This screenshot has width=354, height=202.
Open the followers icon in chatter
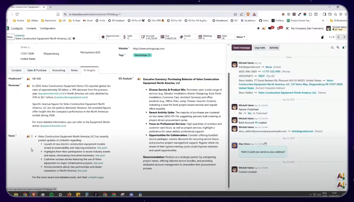click(343, 48)
